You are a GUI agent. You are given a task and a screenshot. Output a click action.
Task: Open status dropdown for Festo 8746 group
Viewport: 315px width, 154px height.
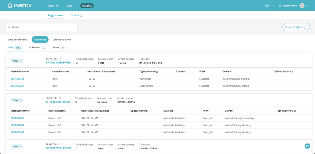pos(17,146)
